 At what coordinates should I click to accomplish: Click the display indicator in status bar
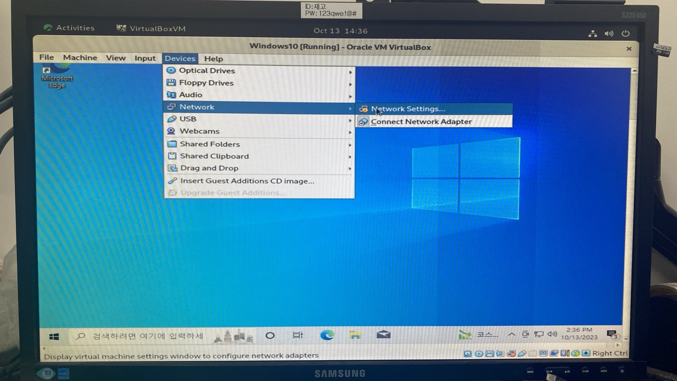[x=543, y=353]
